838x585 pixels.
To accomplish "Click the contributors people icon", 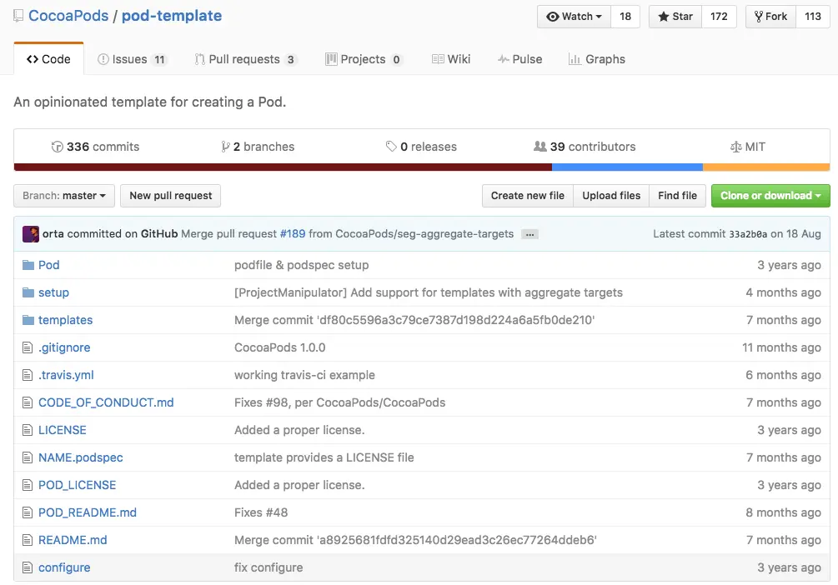I will 540,147.
